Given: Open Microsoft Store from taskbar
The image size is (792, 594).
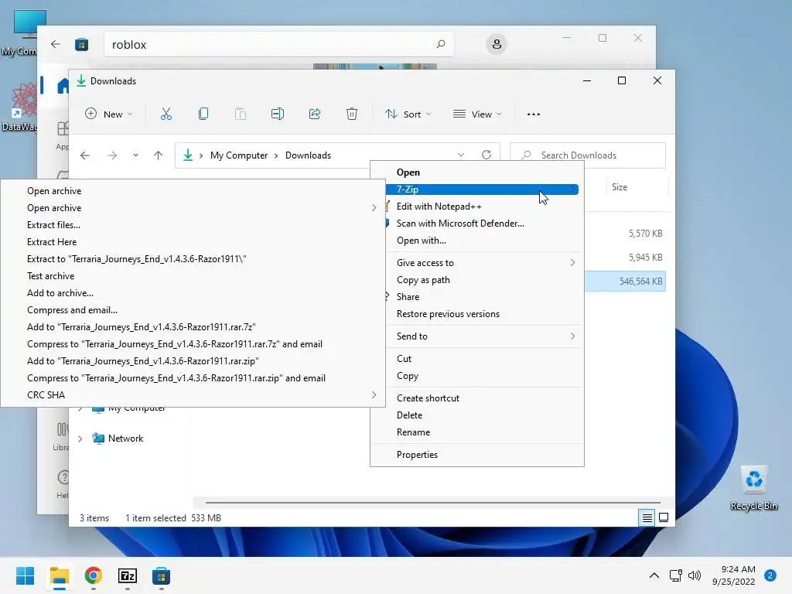Looking at the screenshot, I should (161, 575).
